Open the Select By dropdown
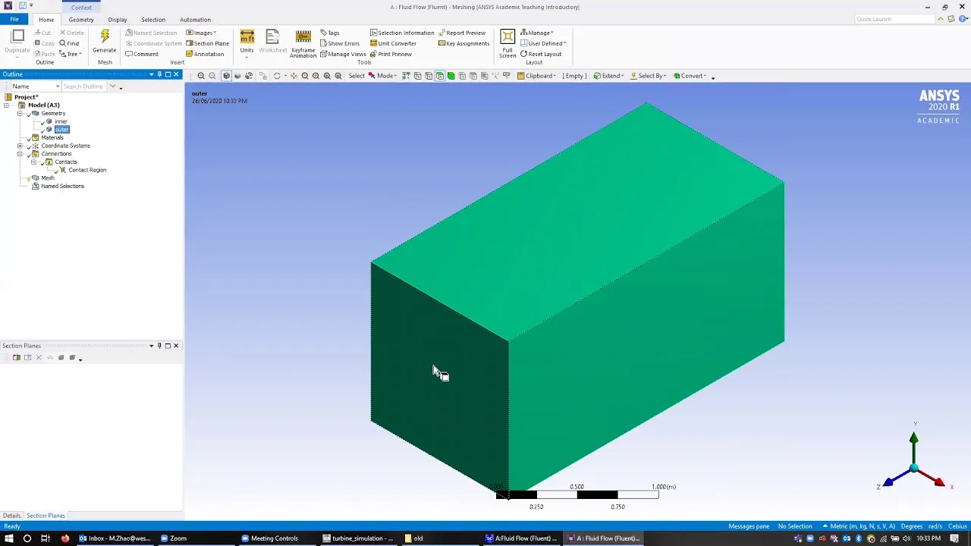This screenshot has width=971, height=546. point(649,76)
